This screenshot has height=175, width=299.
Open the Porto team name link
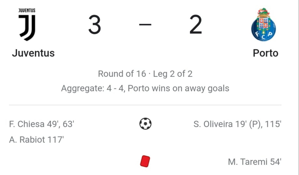(265, 53)
